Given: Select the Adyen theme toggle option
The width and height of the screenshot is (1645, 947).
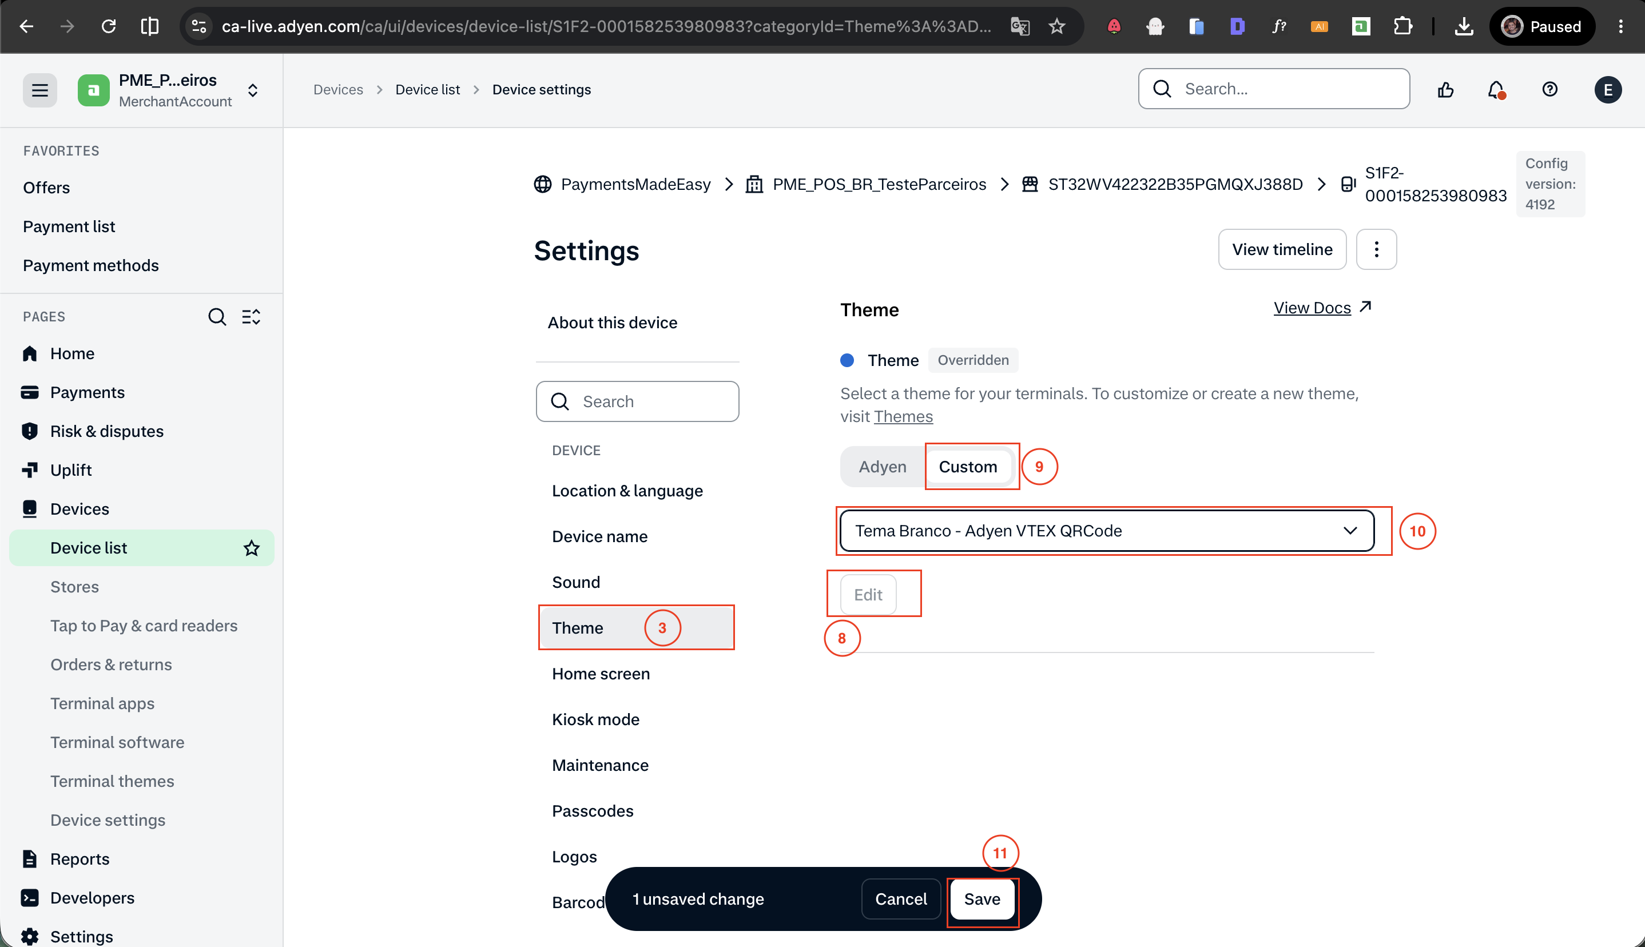Looking at the screenshot, I should coord(882,466).
